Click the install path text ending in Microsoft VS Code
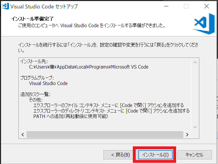Viewport: 218px width, 164px height. [x=89, y=67]
